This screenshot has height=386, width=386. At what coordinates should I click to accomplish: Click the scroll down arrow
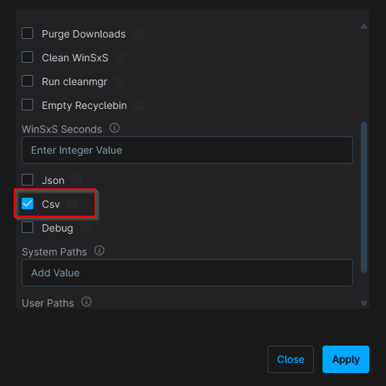[x=364, y=303]
